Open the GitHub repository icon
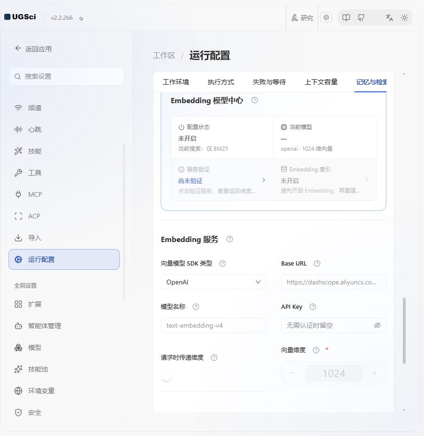This screenshot has height=436, width=424. 361,18
